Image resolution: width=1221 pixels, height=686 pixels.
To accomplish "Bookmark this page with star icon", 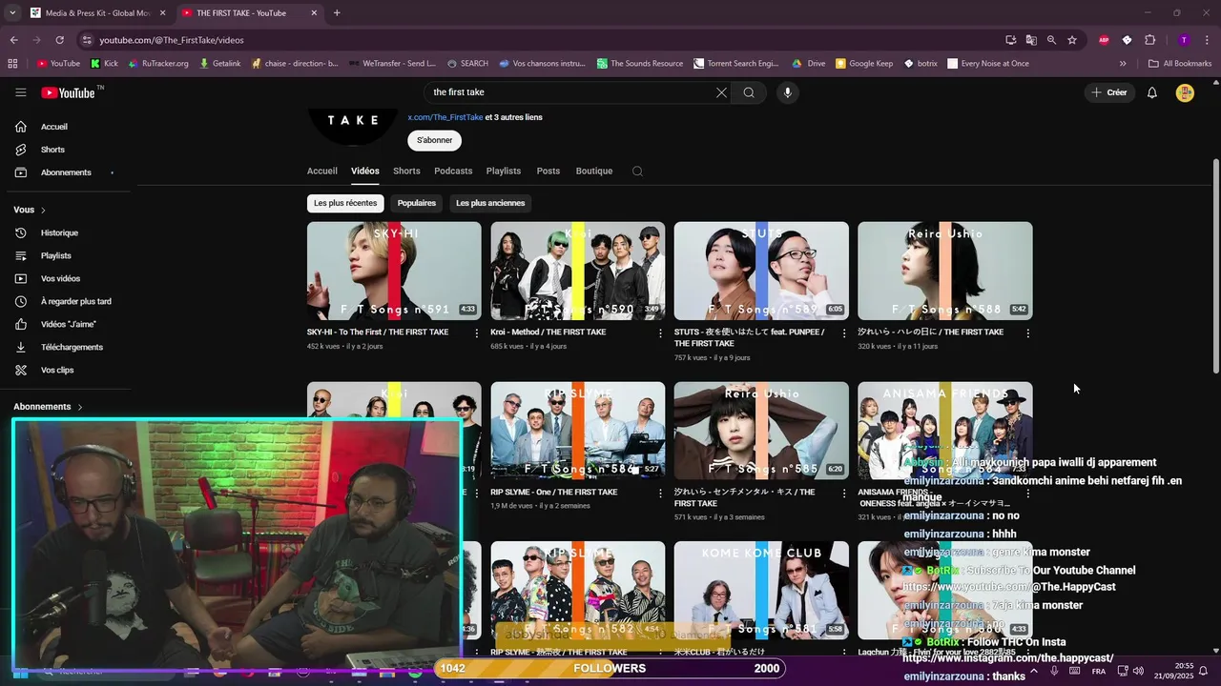I will pyautogui.click(x=1072, y=40).
